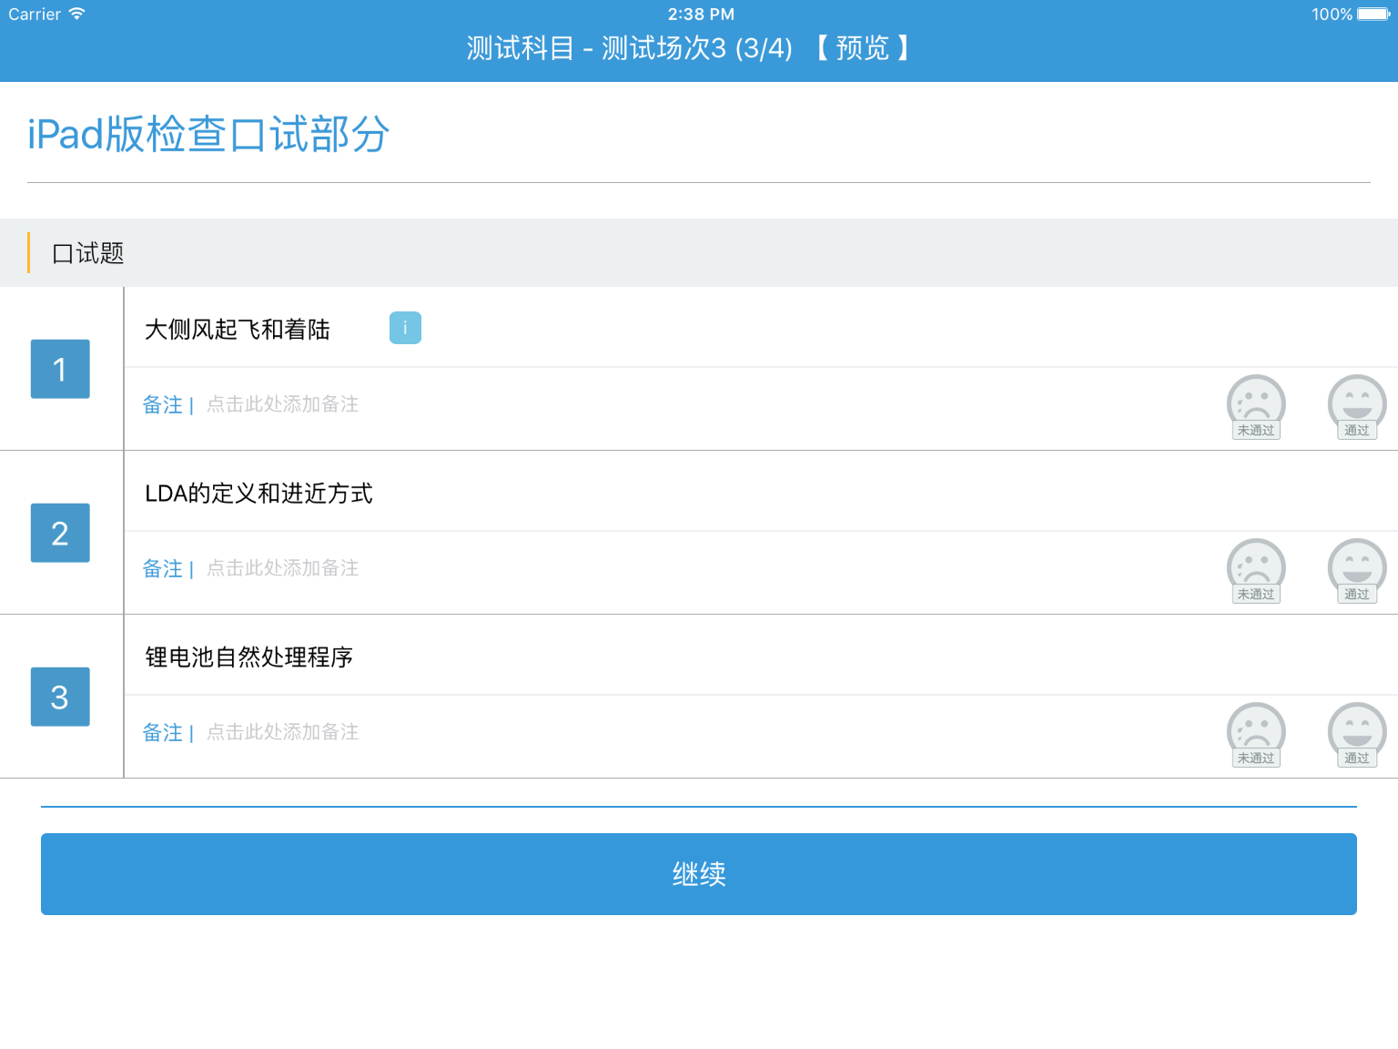Select the number 3 question badge

[60, 697]
